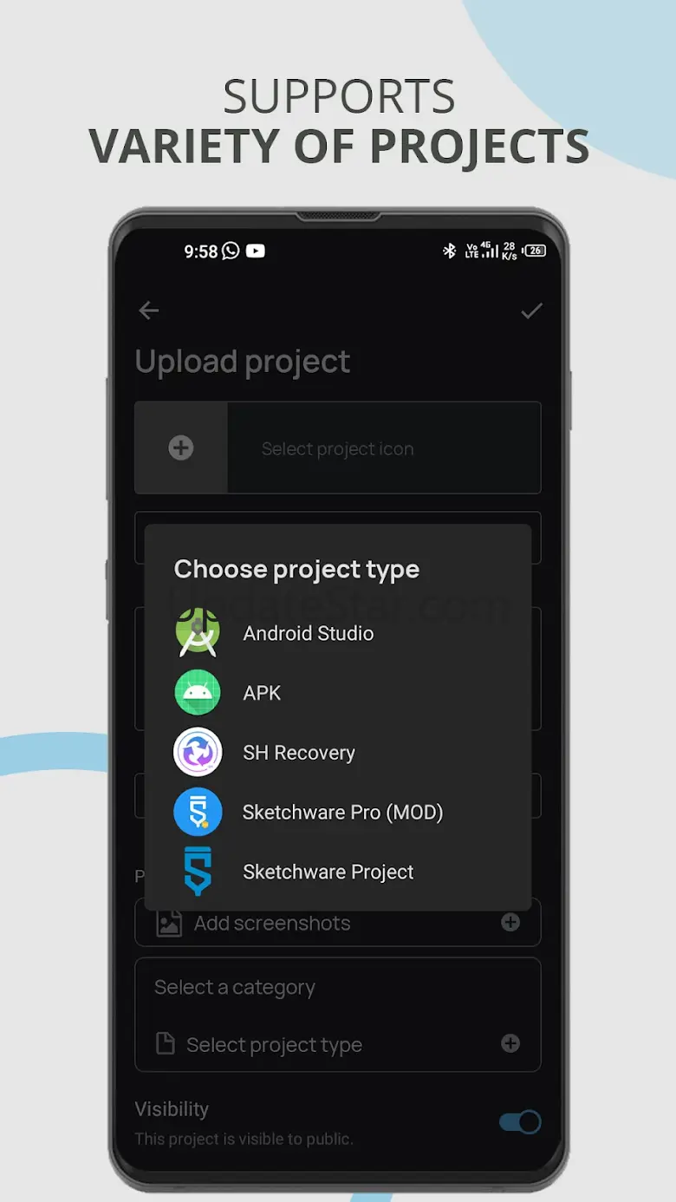The height and width of the screenshot is (1202, 676).
Task: Toggle the Visibility switch off
Action: pyautogui.click(x=520, y=1122)
